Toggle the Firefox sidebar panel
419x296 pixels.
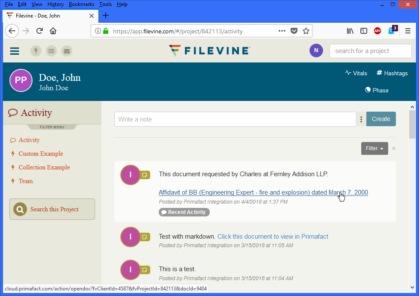pyautogui.click(x=363, y=31)
